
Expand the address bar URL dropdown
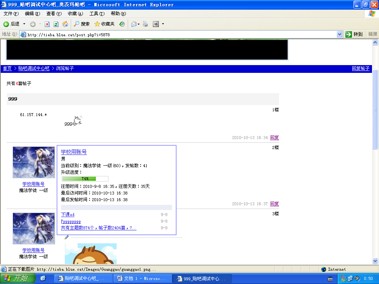click(340, 34)
